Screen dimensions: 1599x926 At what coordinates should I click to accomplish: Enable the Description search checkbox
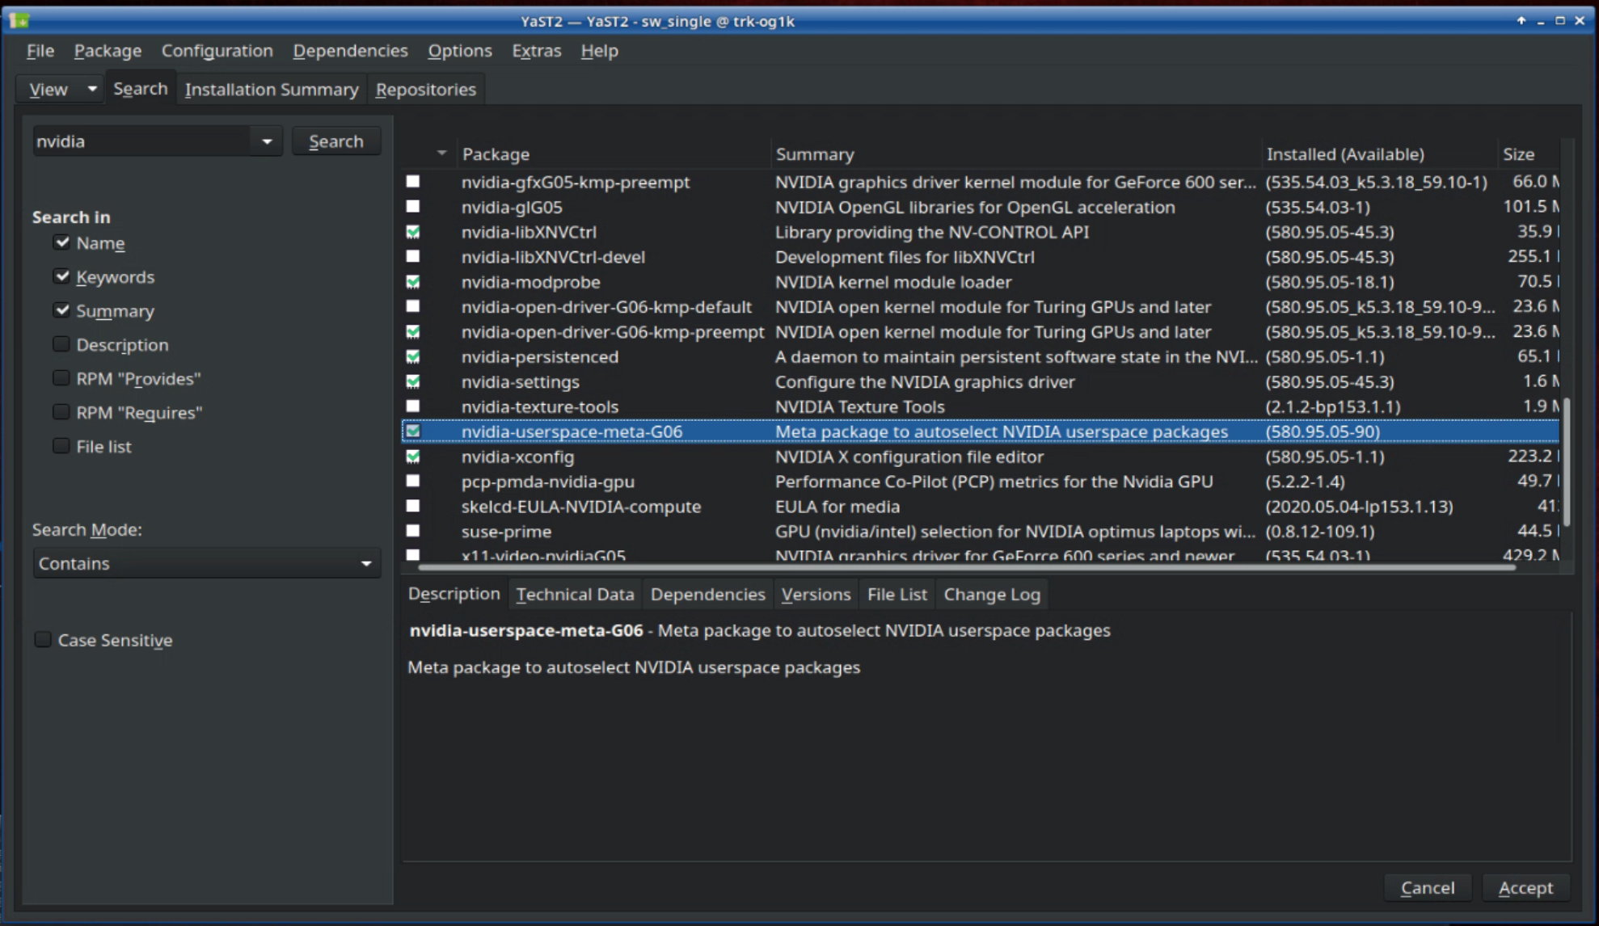61,344
